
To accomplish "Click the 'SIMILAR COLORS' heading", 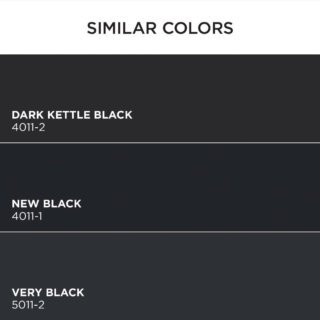I will point(160,28).
